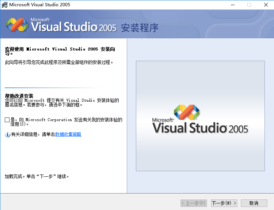This screenshot has width=274, height=210.
Task: Cancel setup with the 取消 button
Action: (254, 203)
